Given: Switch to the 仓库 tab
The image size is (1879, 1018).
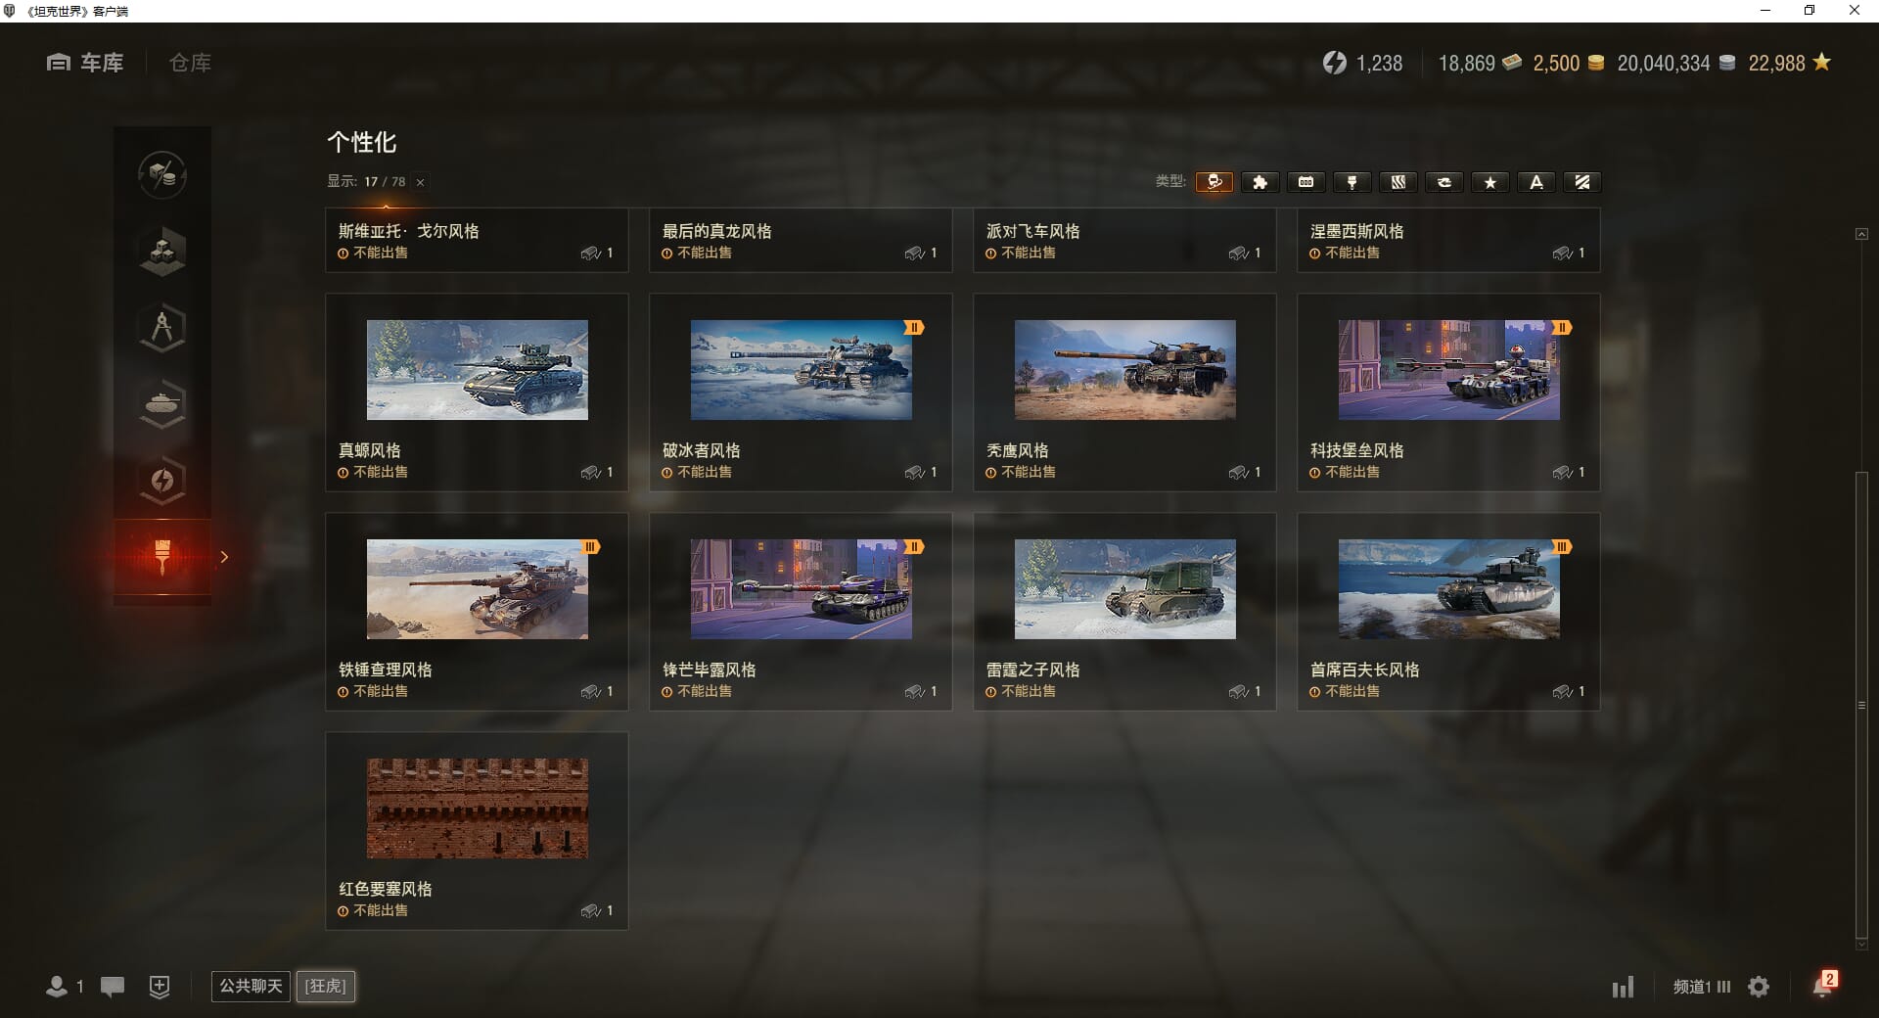Looking at the screenshot, I should (190, 63).
